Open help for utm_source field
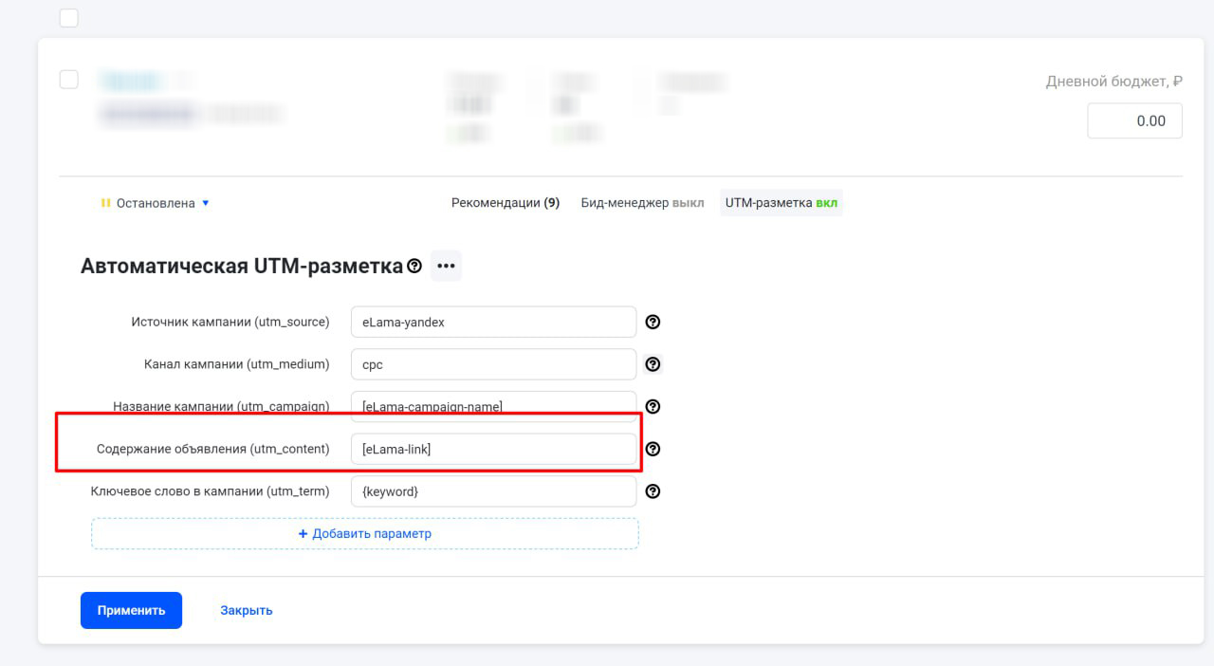This screenshot has height=666, width=1214. [653, 322]
